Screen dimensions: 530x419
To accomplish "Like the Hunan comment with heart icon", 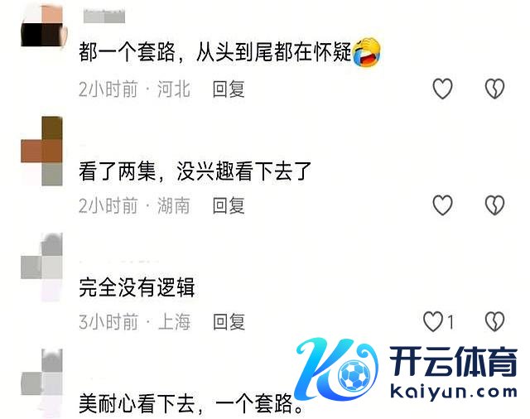I will point(442,205).
